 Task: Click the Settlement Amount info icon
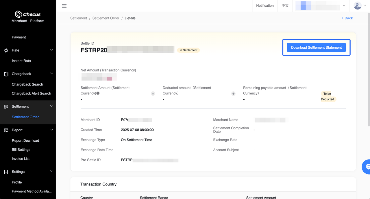(98, 93)
